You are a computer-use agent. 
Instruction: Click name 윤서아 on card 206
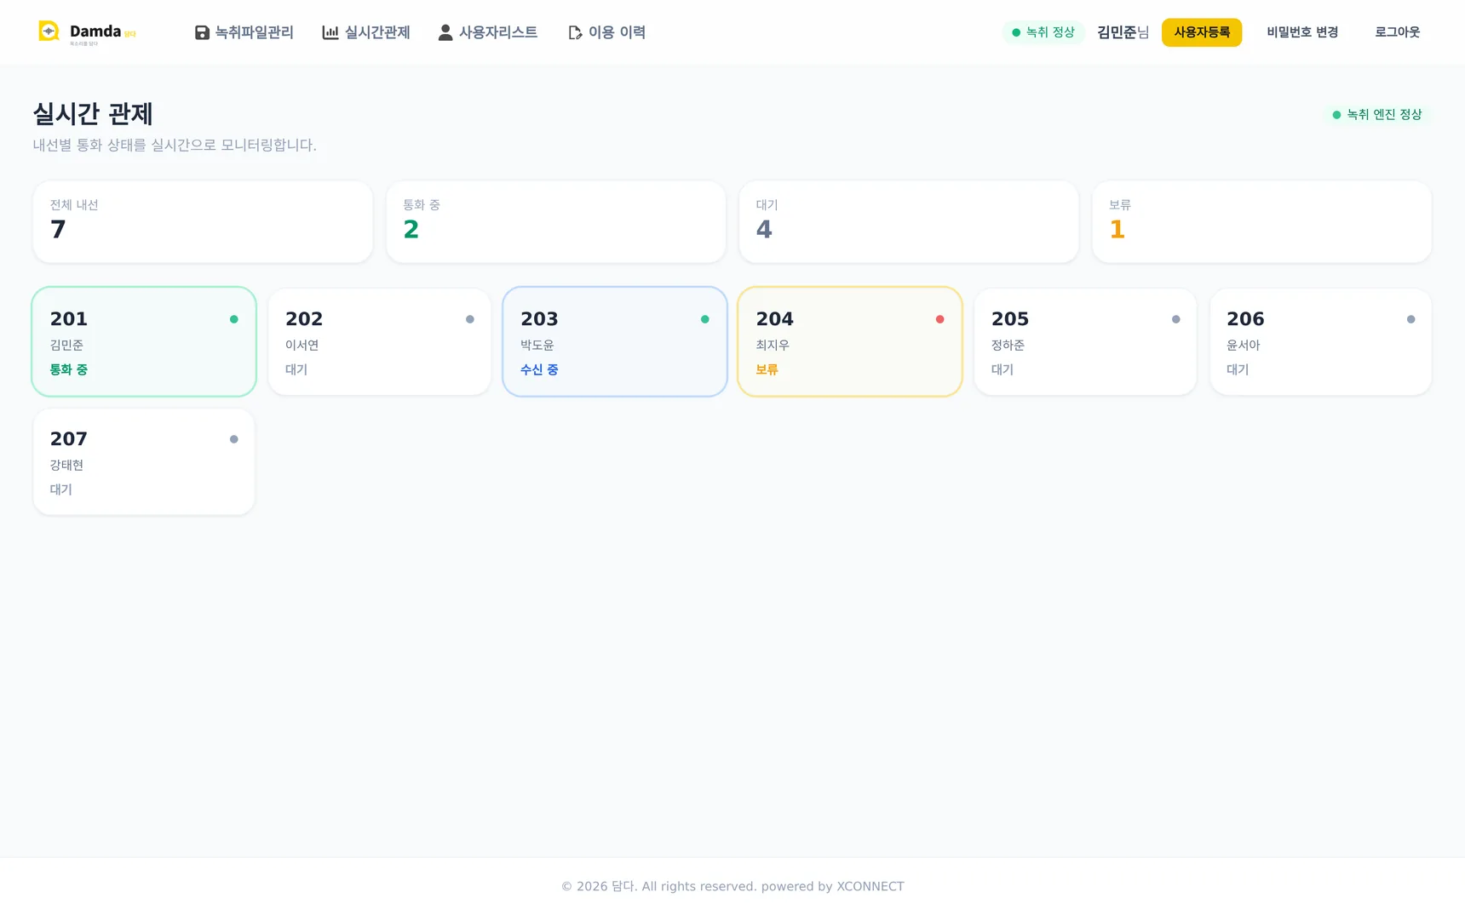point(1243,346)
